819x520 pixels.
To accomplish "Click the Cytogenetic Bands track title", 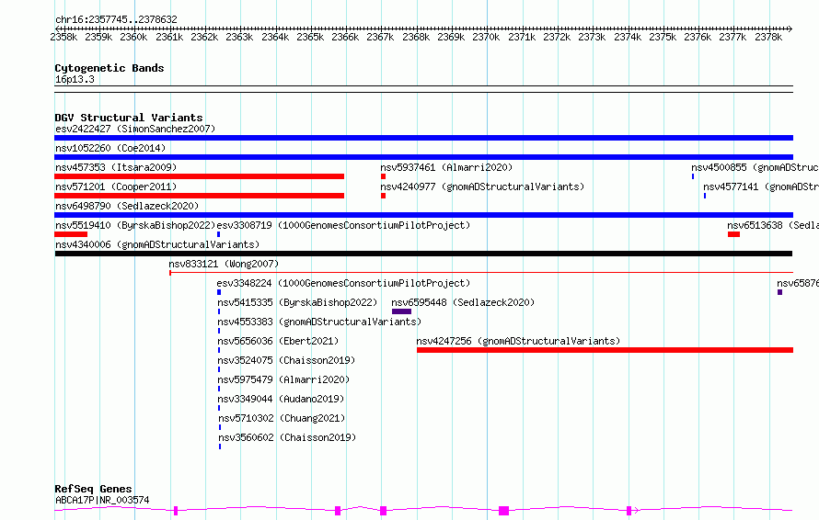I will pyautogui.click(x=110, y=68).
